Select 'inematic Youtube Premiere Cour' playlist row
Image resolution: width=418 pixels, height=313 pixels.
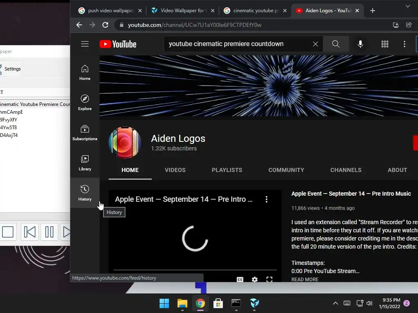[35, 104]
